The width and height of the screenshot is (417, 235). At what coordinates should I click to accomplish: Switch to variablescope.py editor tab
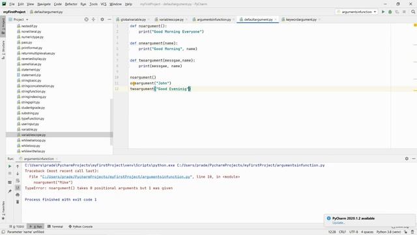tap(171, 20)
